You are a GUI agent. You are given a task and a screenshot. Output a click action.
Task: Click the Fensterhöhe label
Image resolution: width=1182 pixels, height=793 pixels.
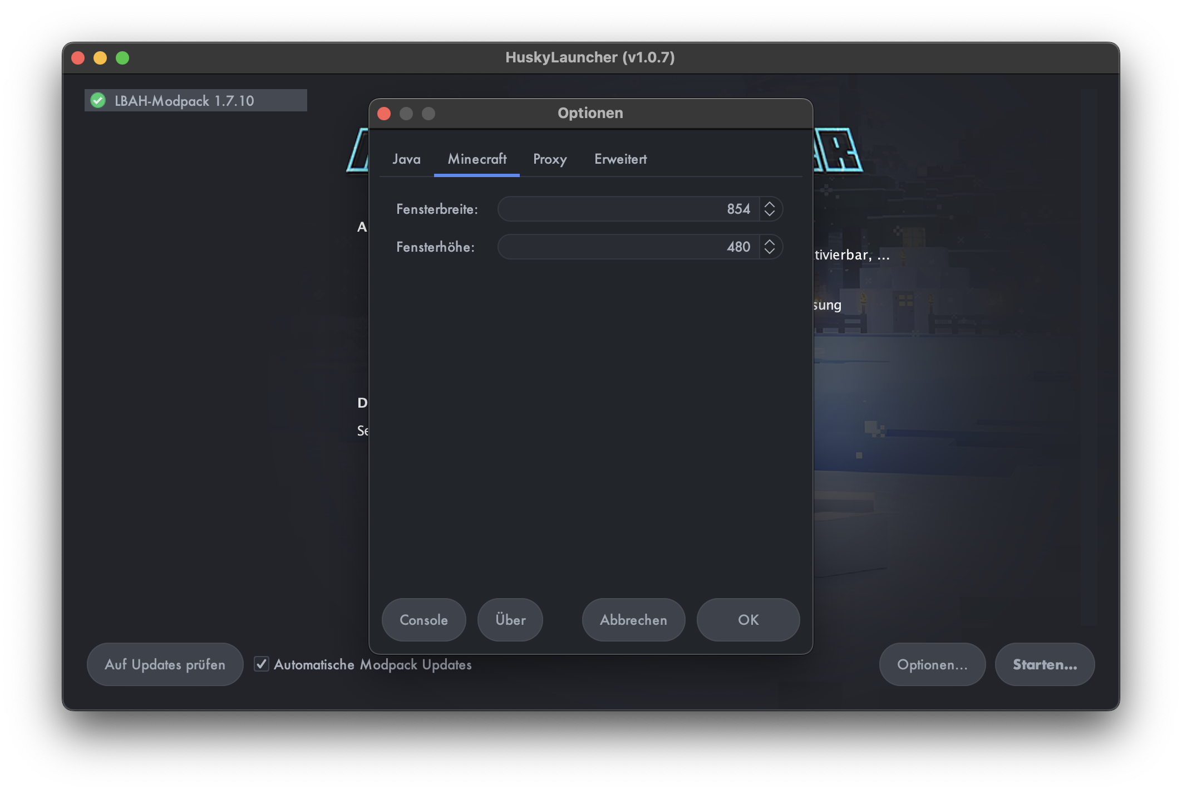click(435, 247)
